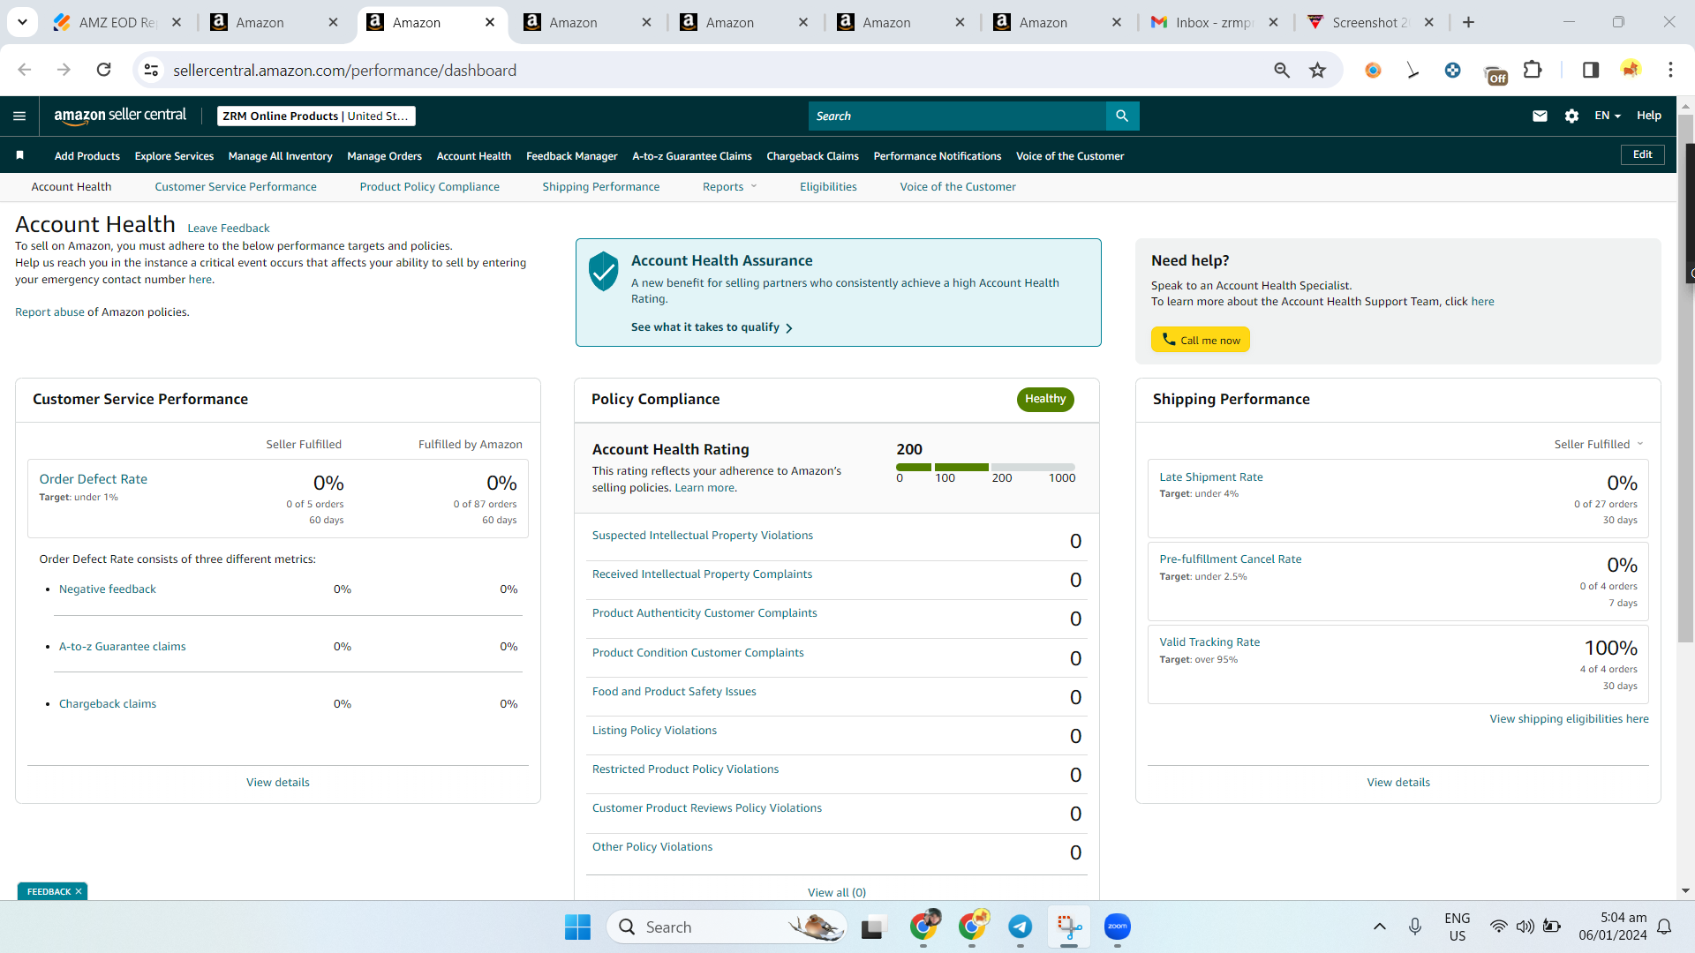Switch to the AMZ EOD Report tab
Screen dimensions: 1695x953
click(x=118, y=22)
